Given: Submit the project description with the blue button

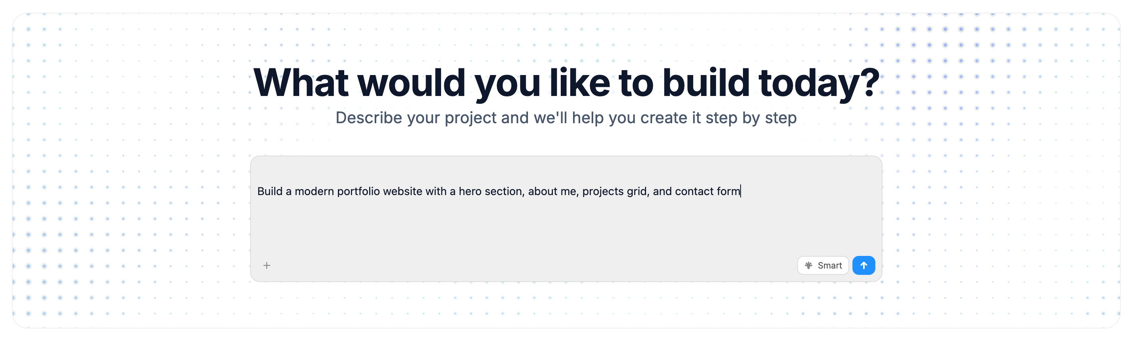Looking at the screenshot, I should (x=864, y=265).
